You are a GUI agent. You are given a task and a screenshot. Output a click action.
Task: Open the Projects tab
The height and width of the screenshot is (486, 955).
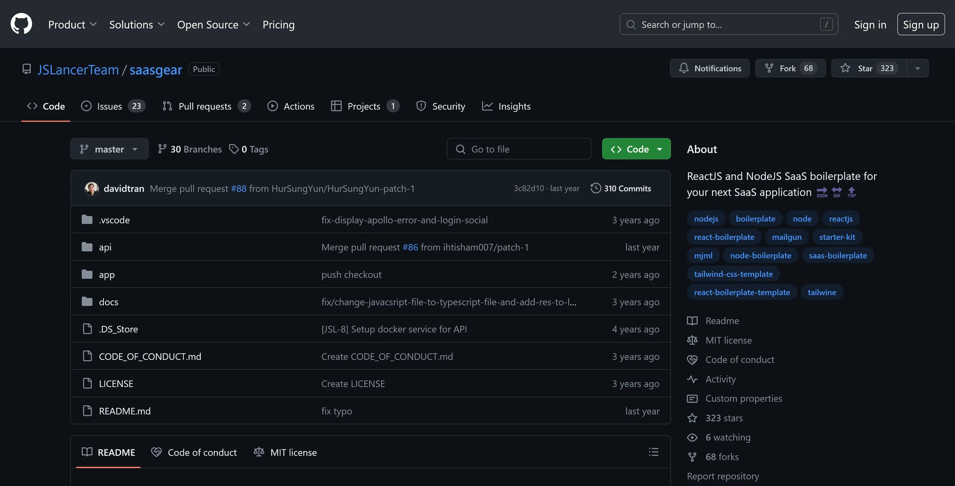click(365, 106)
